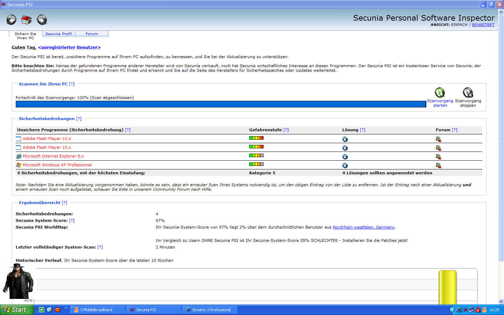Open the Microsoft Windows XP Professional entry

[x=57, y=165]
